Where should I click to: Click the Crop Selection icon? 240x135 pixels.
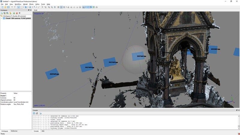[x=46, y=7]
